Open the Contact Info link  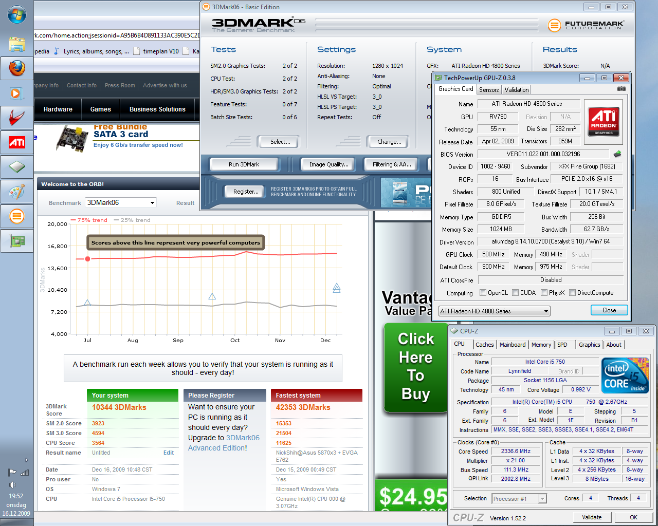coord(82,86)
